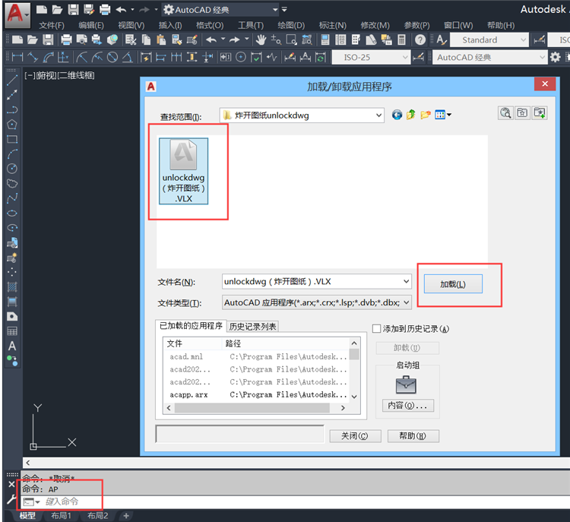
Task: Switch to 历史记录列表 tab
Action: (252, 327)
